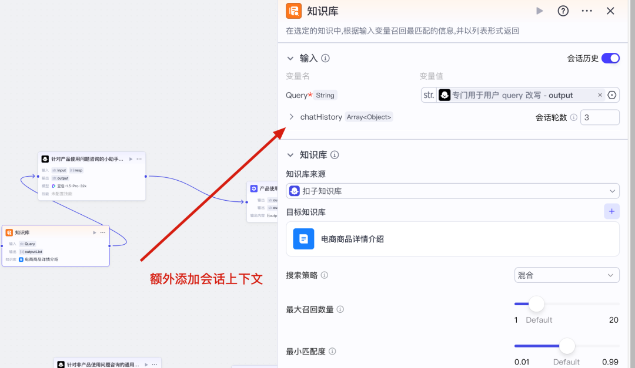Click 电商商品详情介绍 in canvas 知识库 node
Screen dimensions: 635x368
(x=41, y=259)
